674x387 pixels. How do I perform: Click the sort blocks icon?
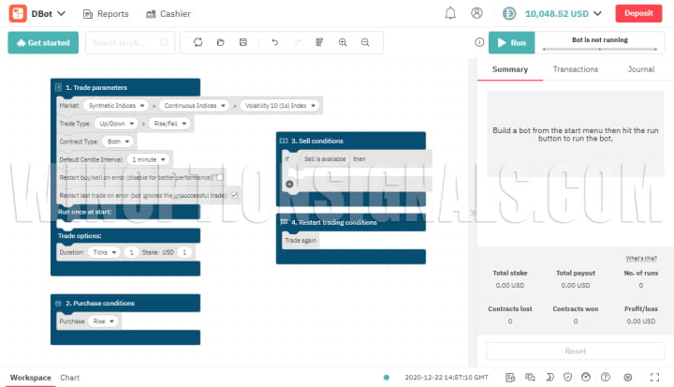coord(319,43)
